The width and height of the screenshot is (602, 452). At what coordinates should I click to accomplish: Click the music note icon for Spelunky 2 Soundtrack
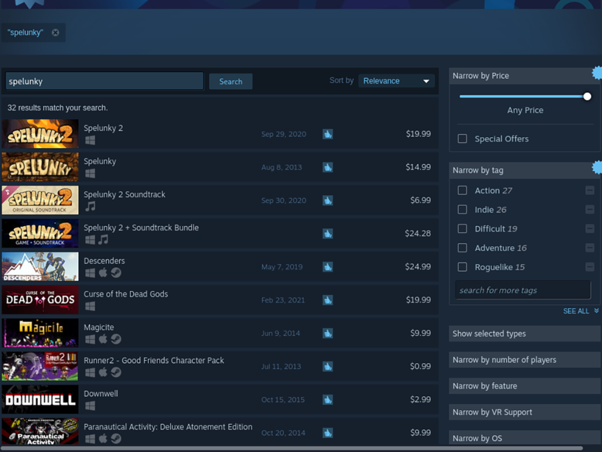click(x=89, y=205)
